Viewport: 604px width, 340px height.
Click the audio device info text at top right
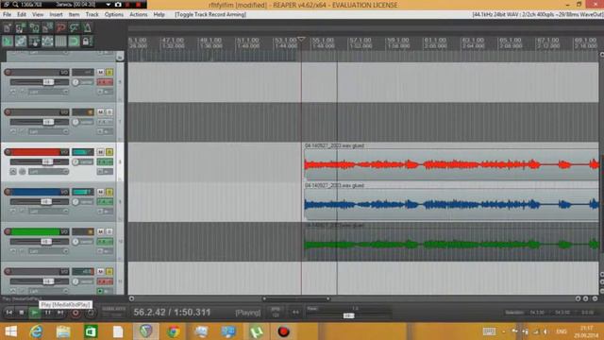tap(537, 14)
